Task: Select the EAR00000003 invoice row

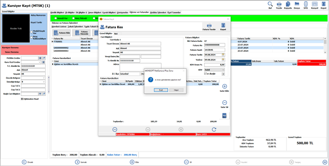Action: [187, 51]
